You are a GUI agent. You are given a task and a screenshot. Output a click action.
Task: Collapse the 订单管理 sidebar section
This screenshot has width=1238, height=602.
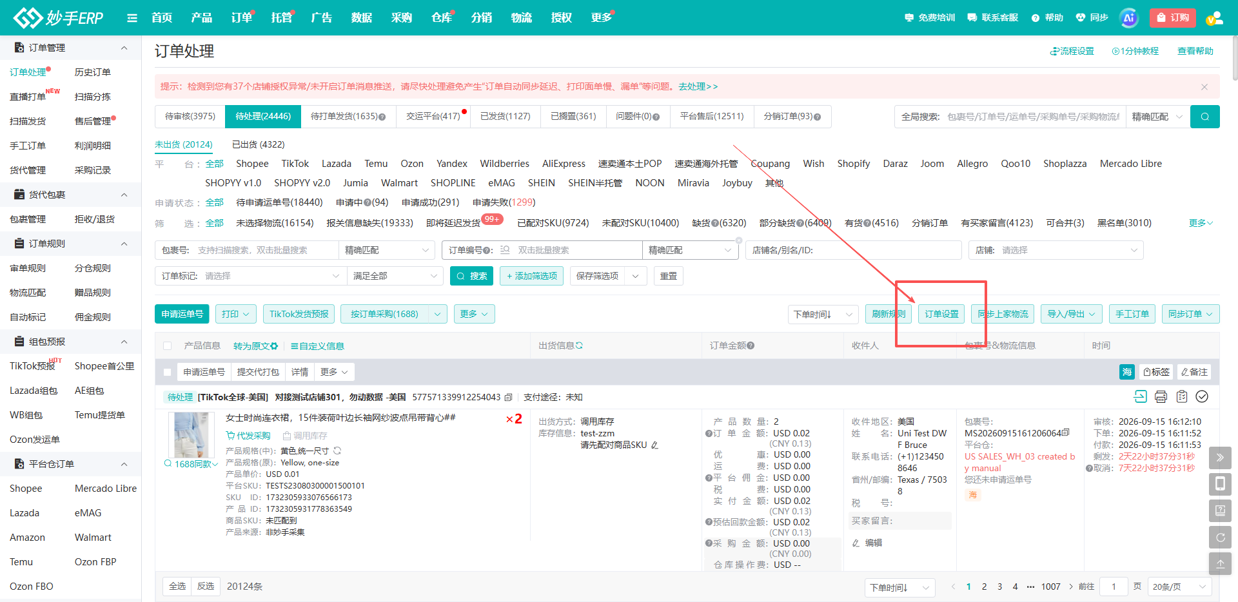(x=124, y=48)
